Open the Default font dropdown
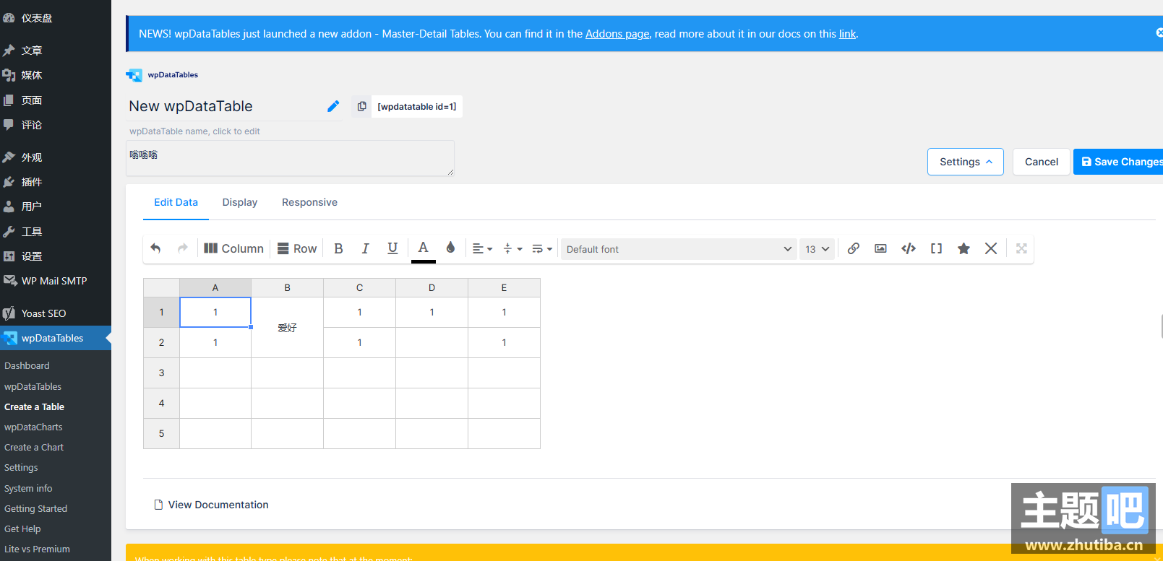This screenshot has height=561, width=1163. [x=679, y=249]
